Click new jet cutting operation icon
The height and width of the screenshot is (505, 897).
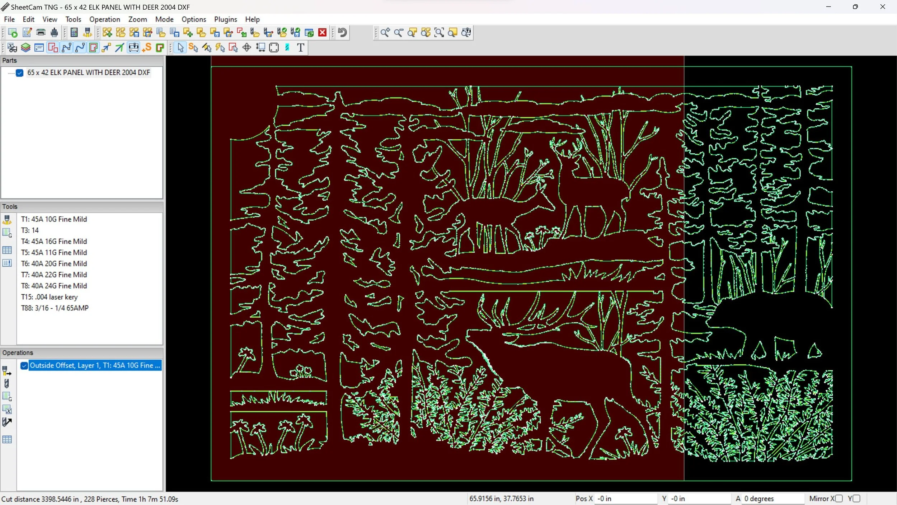click(x=7, y=371)
